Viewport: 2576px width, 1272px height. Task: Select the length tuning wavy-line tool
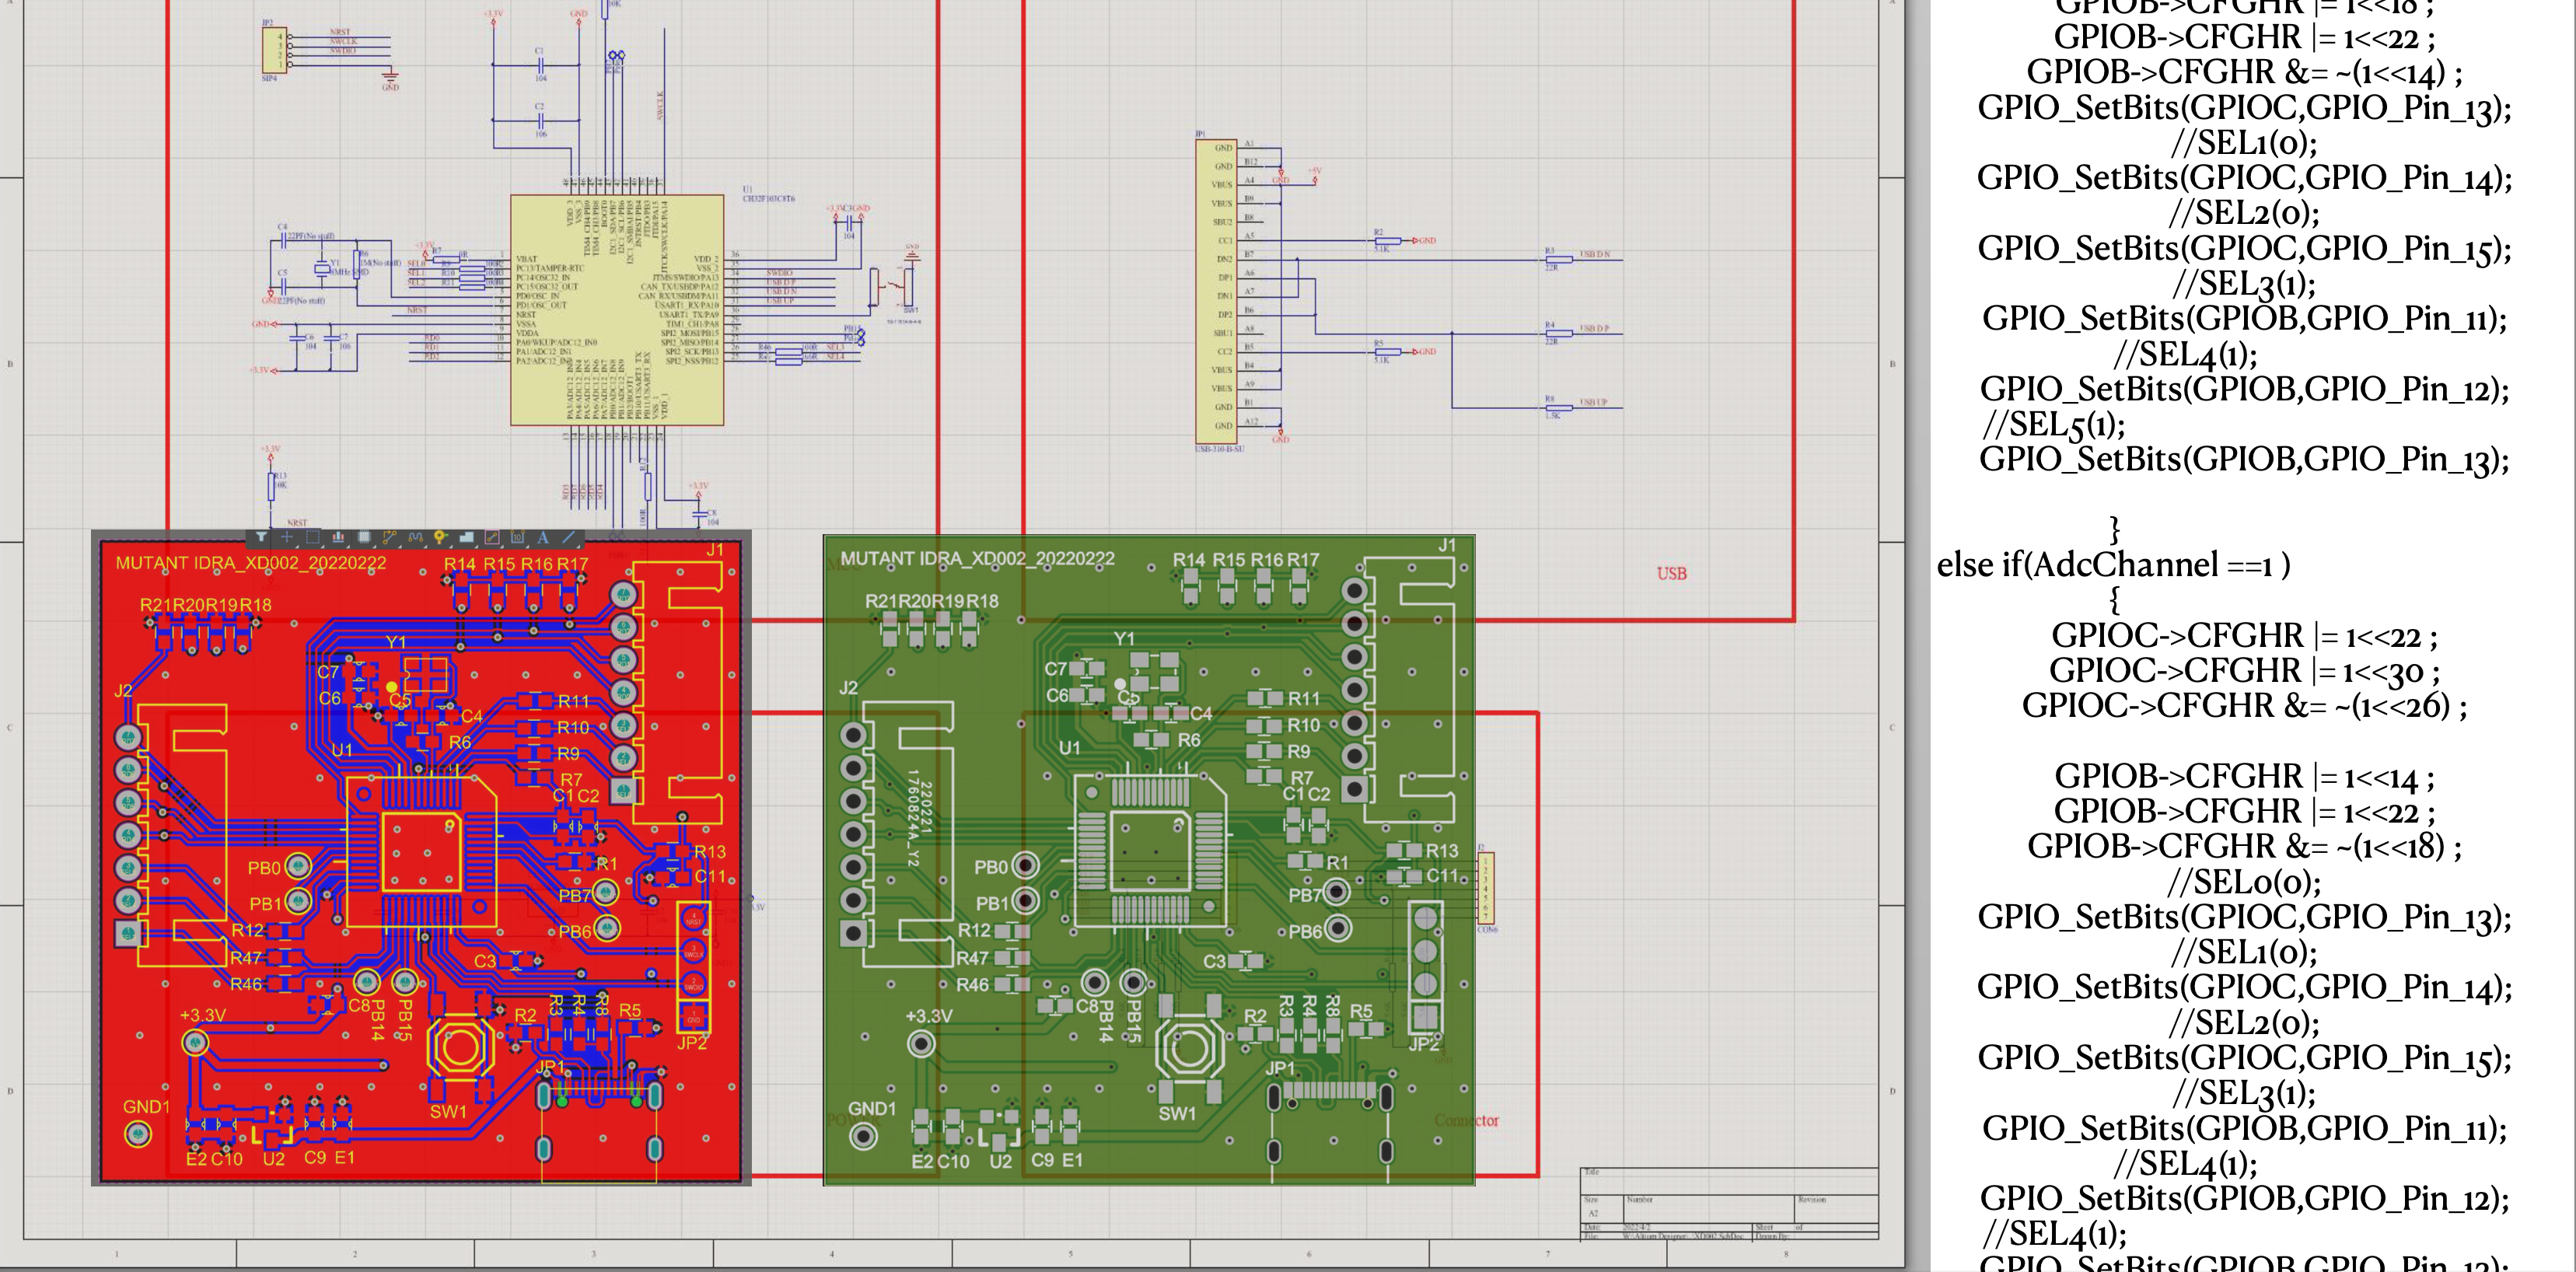416,537
